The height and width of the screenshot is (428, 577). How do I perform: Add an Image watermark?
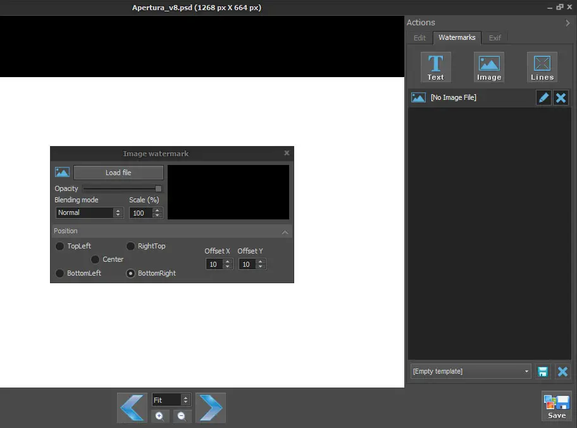[489, 67]
